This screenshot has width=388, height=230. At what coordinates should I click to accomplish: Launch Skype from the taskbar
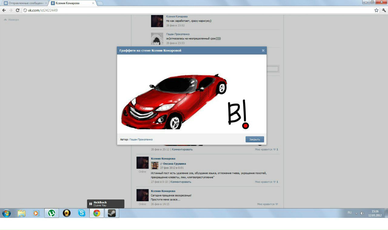tap(82, 213)
